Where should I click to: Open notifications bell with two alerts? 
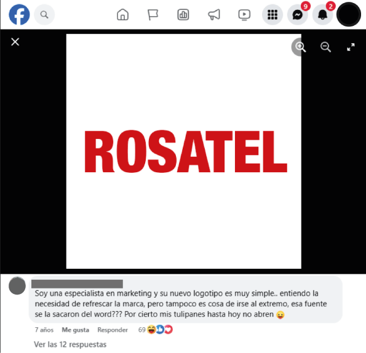coord(323,15)
